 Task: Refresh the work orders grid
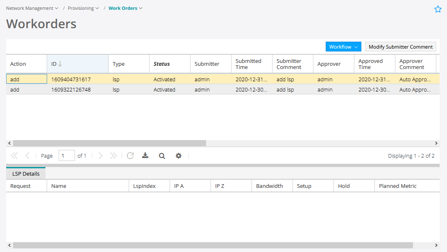130,156
